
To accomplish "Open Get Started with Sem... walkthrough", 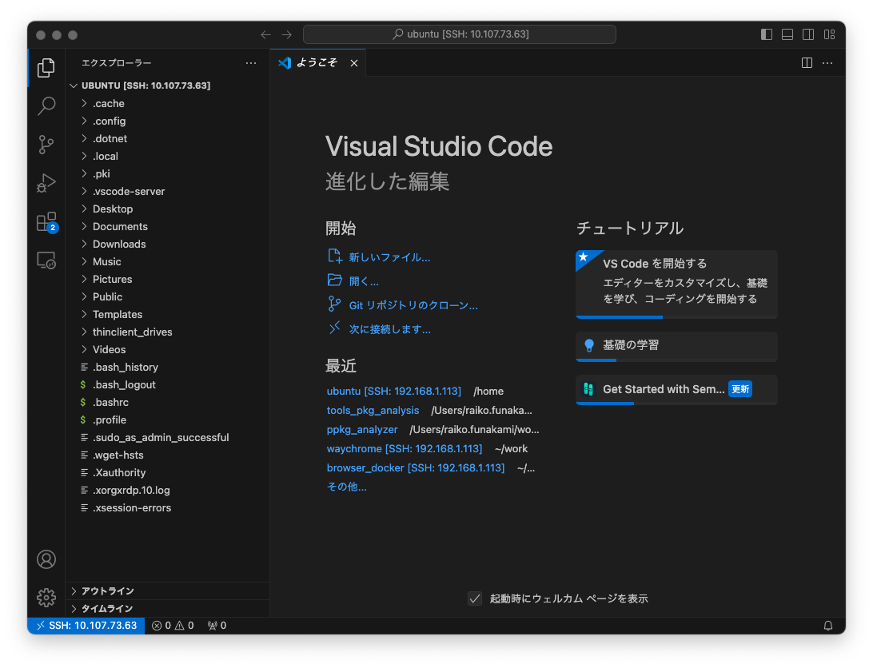I will [x=676, y=390].
